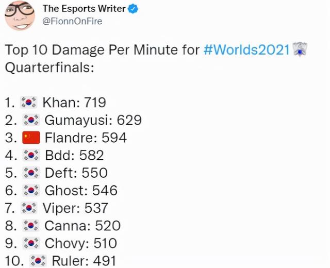Image resolution: width=330 pixels, height=268 pixels.
Task: Click the "Ruler: 491" entry text
Action: pos(84,260)
